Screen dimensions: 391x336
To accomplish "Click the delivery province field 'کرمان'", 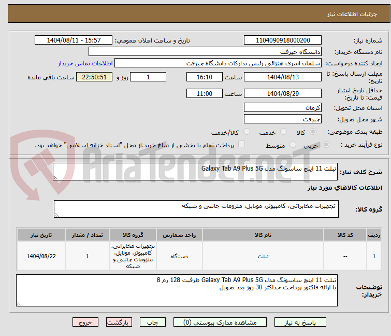I will tap(283, 107).
